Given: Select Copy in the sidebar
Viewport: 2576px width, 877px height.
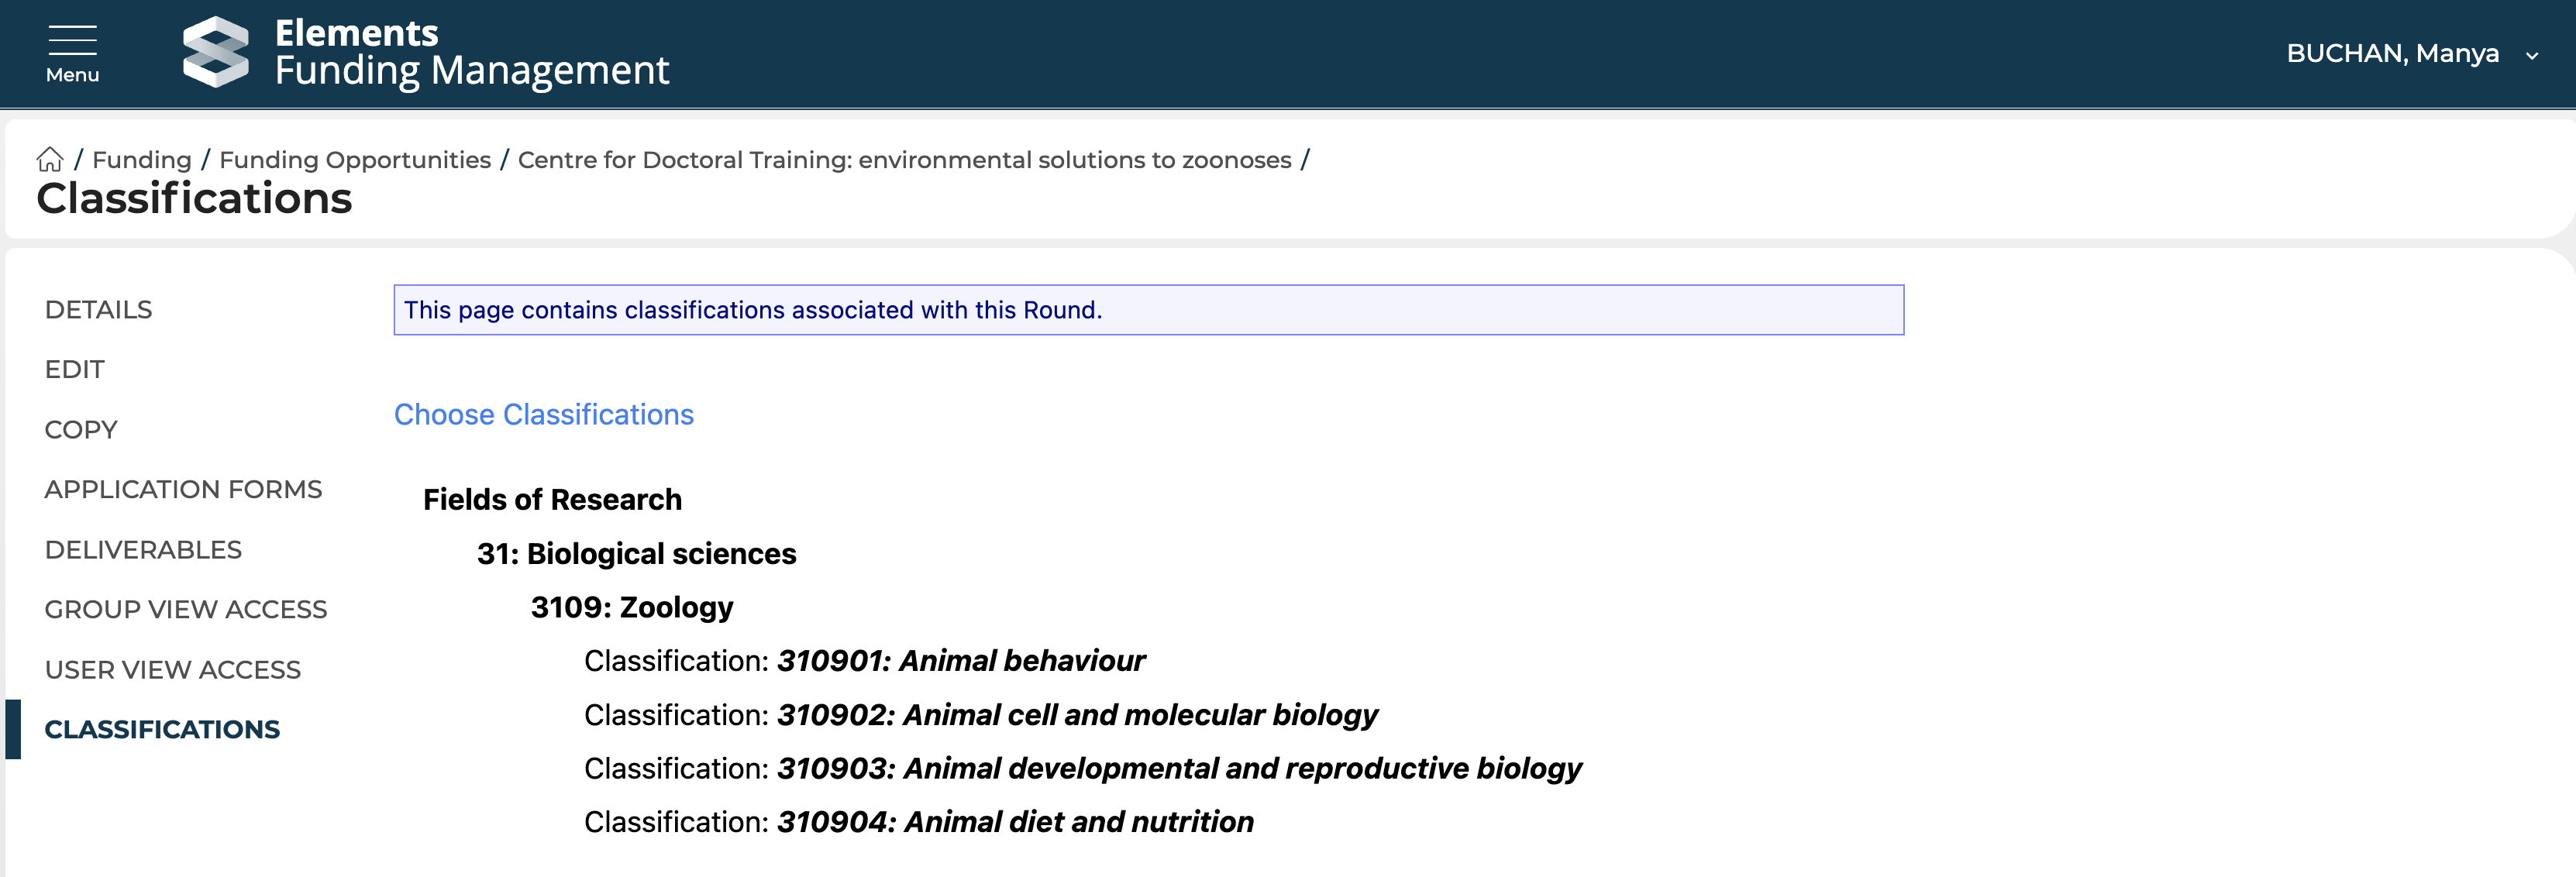Looking at the screenshot, I should (81, 430).
